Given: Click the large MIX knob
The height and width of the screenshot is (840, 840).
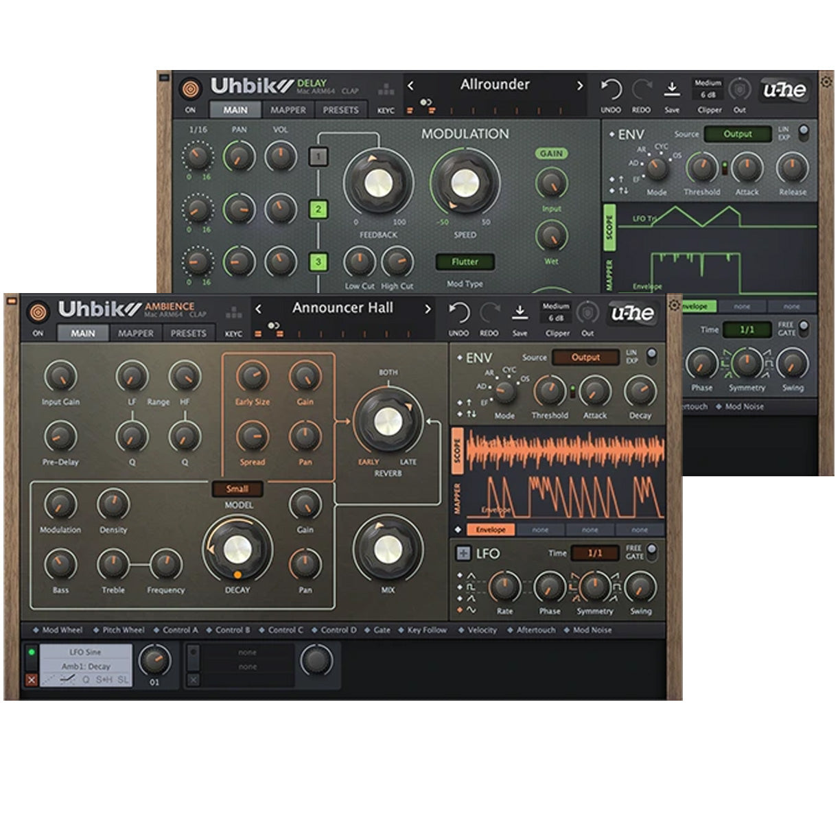Looking at the screenshot, I should point(388,548).
